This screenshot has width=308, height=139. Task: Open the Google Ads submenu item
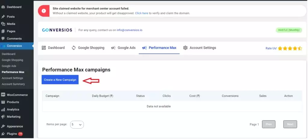[9, 66]
